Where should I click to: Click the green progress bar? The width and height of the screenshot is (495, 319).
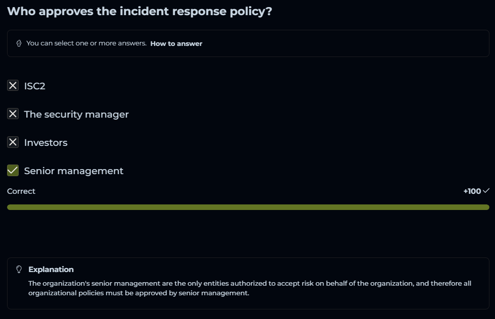click(x=248, y=207)
